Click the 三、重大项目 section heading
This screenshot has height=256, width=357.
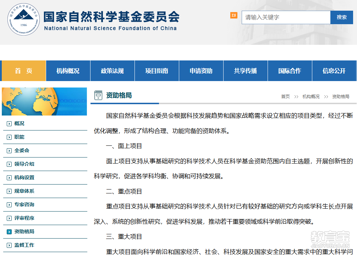coord(124,236)
